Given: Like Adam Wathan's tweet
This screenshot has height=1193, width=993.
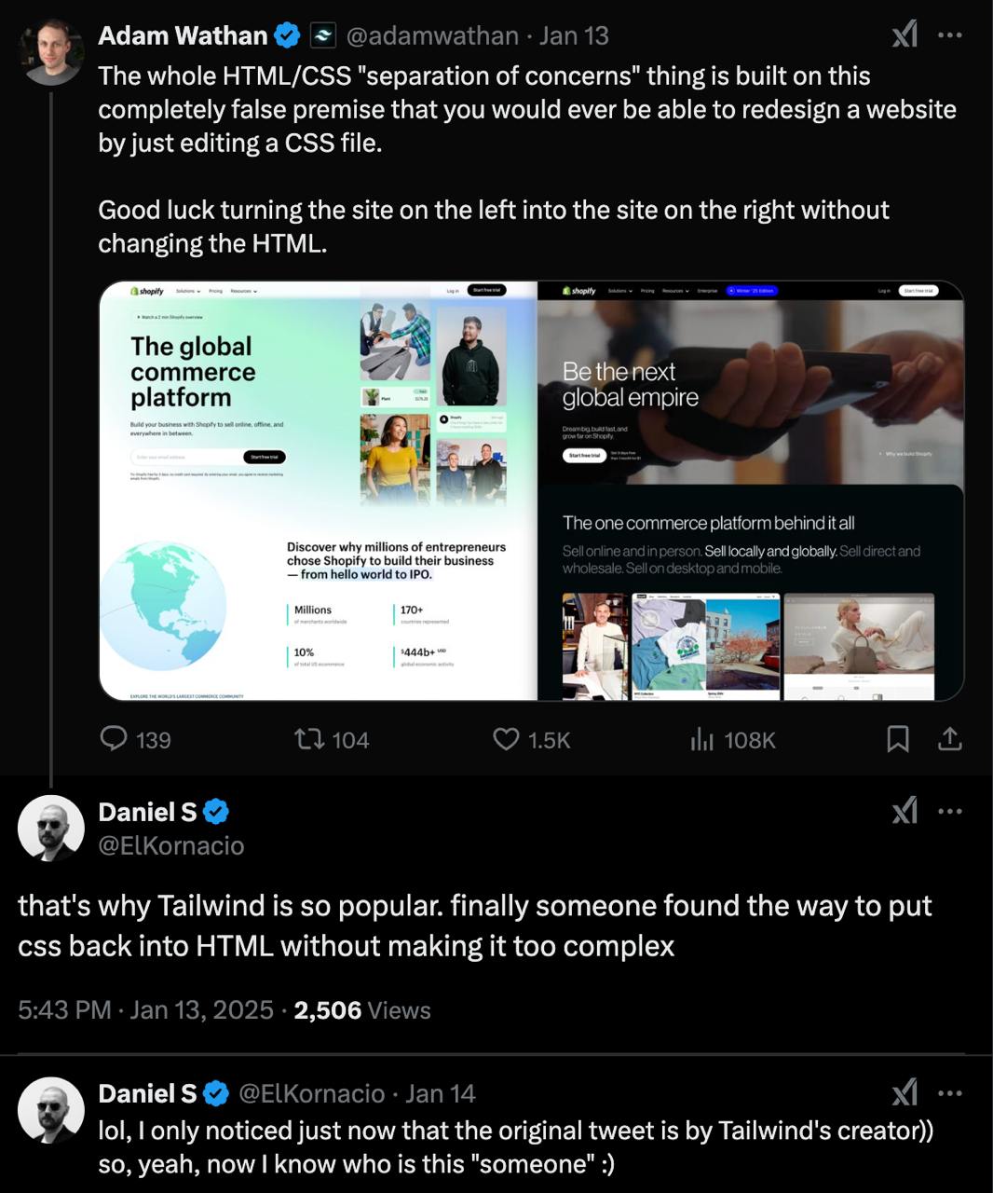Looking at the screenshot, I should [x=506, y=739].
